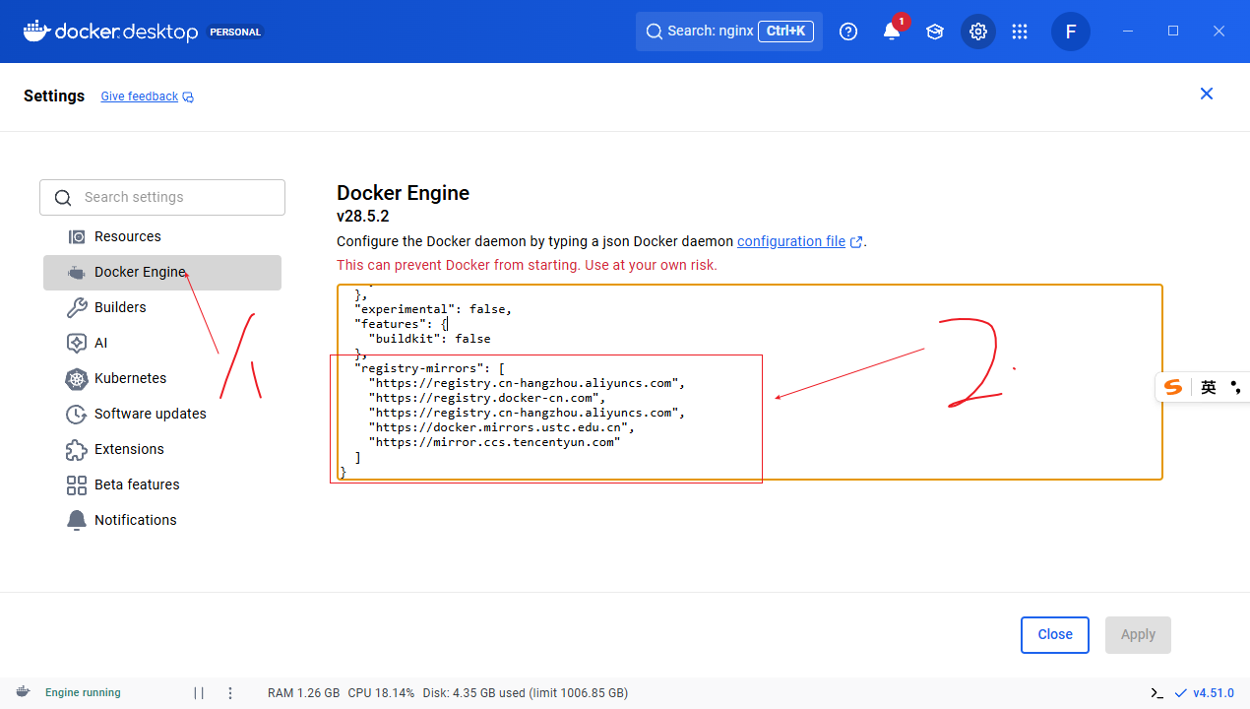Click the Disk usage readout

[x=525, y=692]
